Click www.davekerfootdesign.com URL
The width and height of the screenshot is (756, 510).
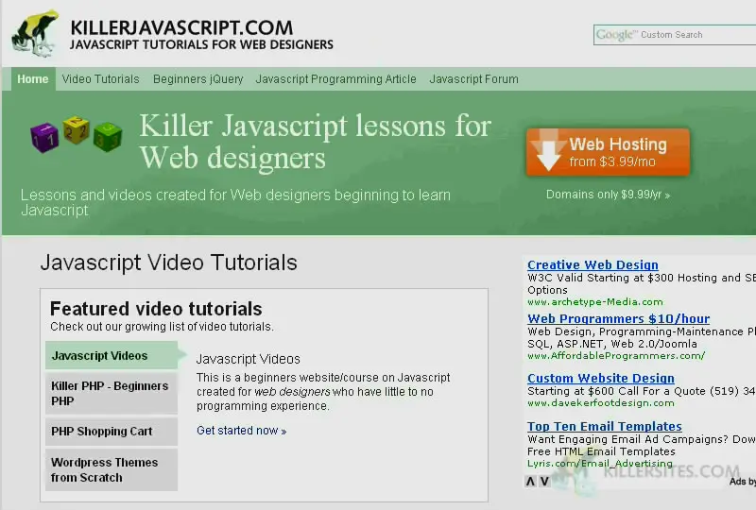(601, 403)
